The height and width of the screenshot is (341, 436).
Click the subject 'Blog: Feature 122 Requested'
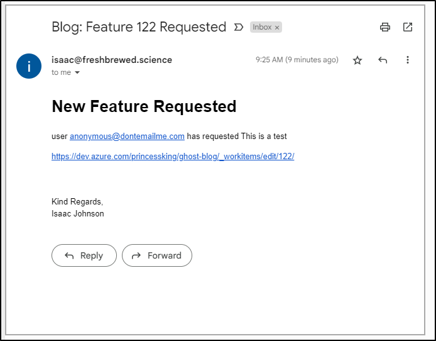139,27
